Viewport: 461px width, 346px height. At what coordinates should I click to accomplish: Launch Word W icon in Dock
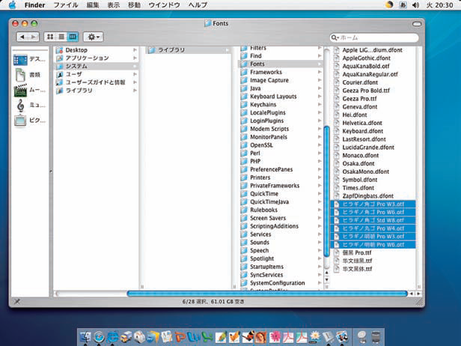tap(194, 337)
